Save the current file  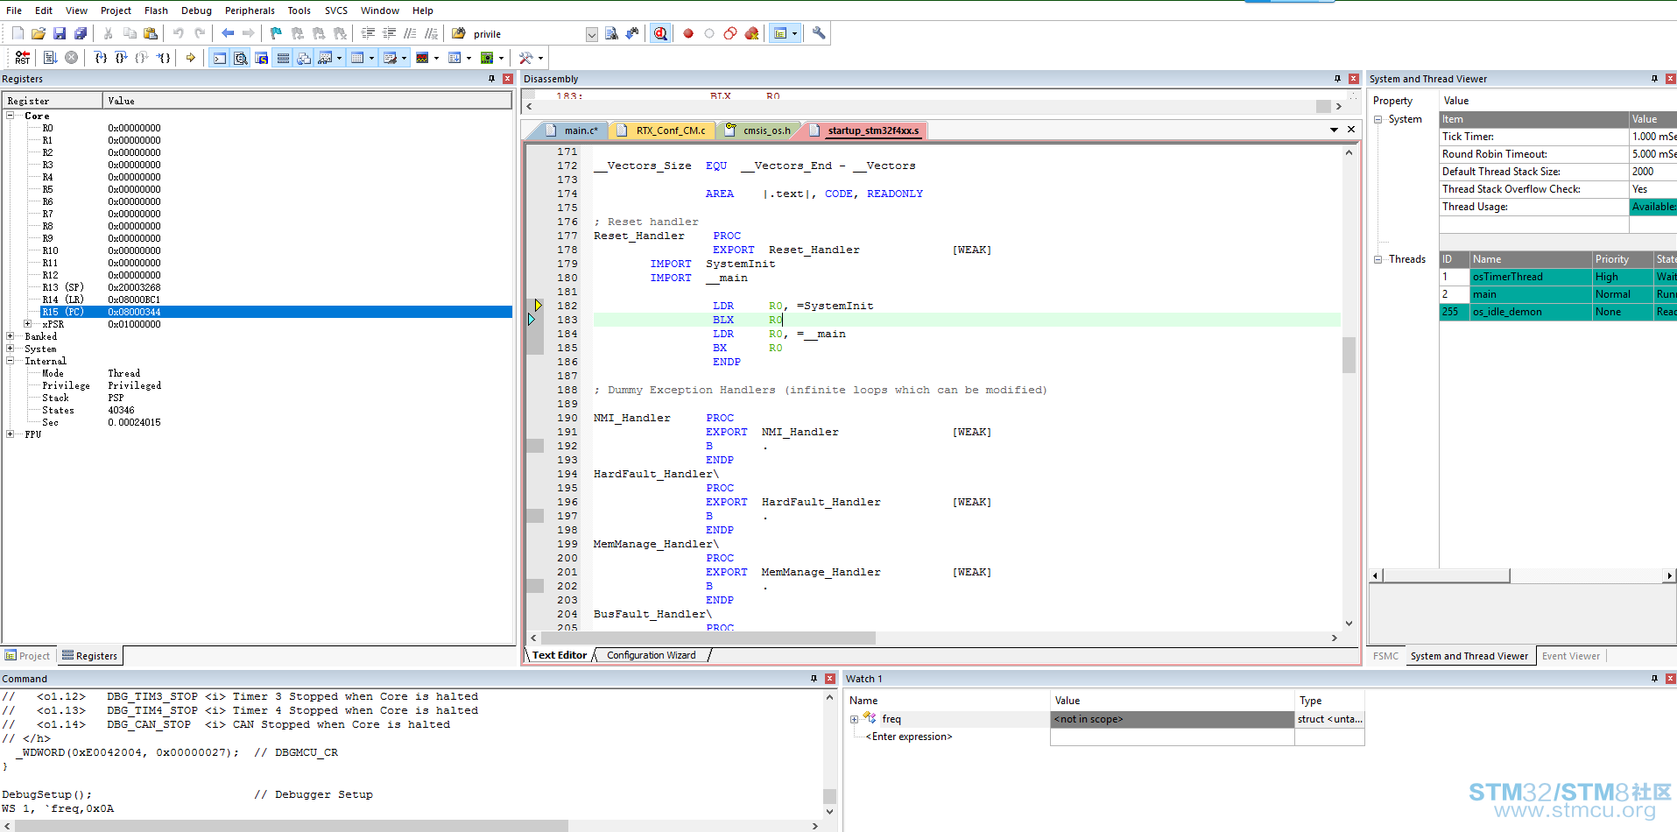[60, 33]
